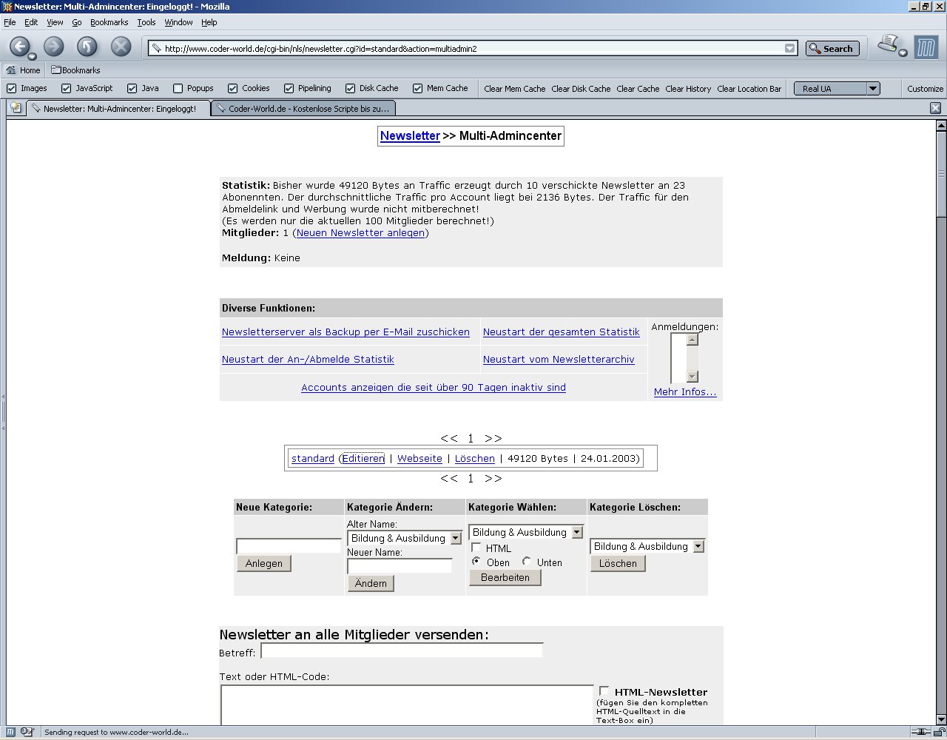Click the bookmark icon beside the URL field
This screenshot has width=947, height=740.
click(x=156, y=49)
